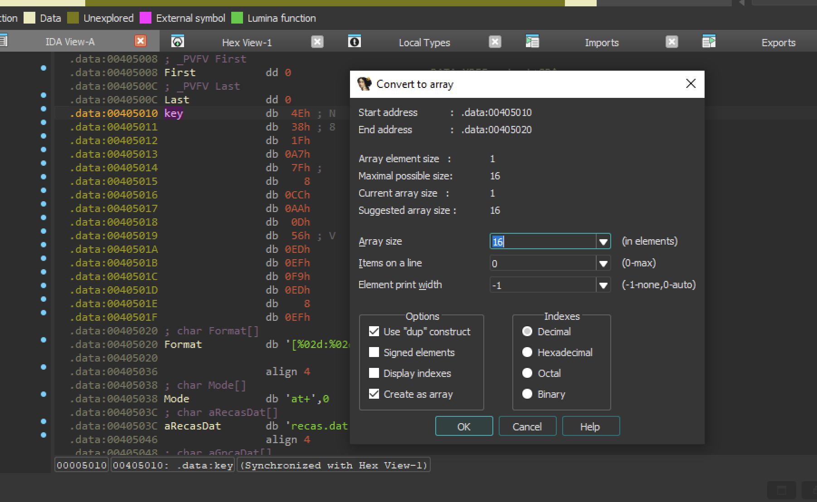This screenshot has height=502, width=817.
Task: Click the Array size input field
Action: (543, 241)
